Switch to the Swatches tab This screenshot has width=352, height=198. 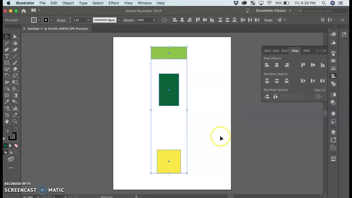[x=276, y=51]
